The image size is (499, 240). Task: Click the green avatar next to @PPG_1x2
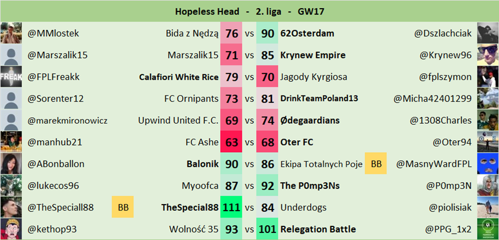[488, 229]
